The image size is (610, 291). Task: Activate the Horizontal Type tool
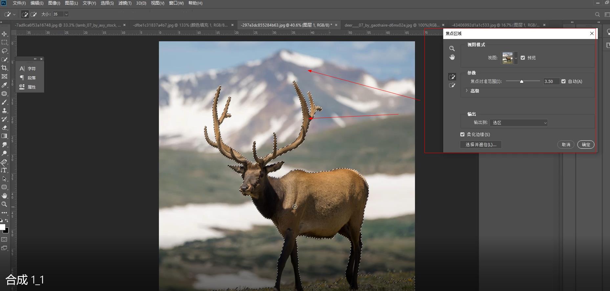4,170
